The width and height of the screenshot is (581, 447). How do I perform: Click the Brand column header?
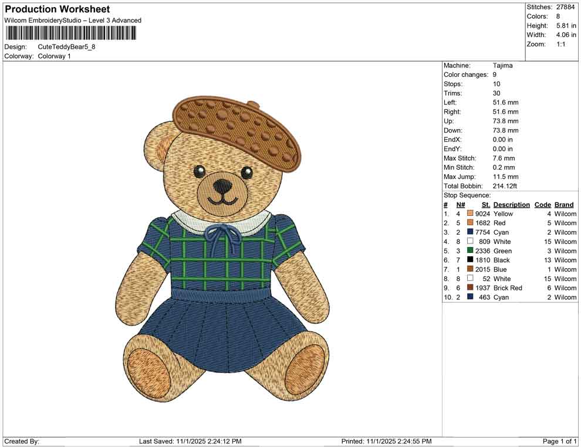click(x=563, y=205)
